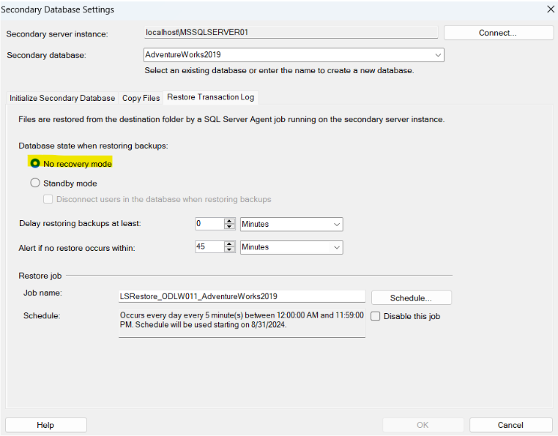This screenshot has width=558, height=436.
Task: Open the restore job Schedule... button
Action: pos(411,298)
